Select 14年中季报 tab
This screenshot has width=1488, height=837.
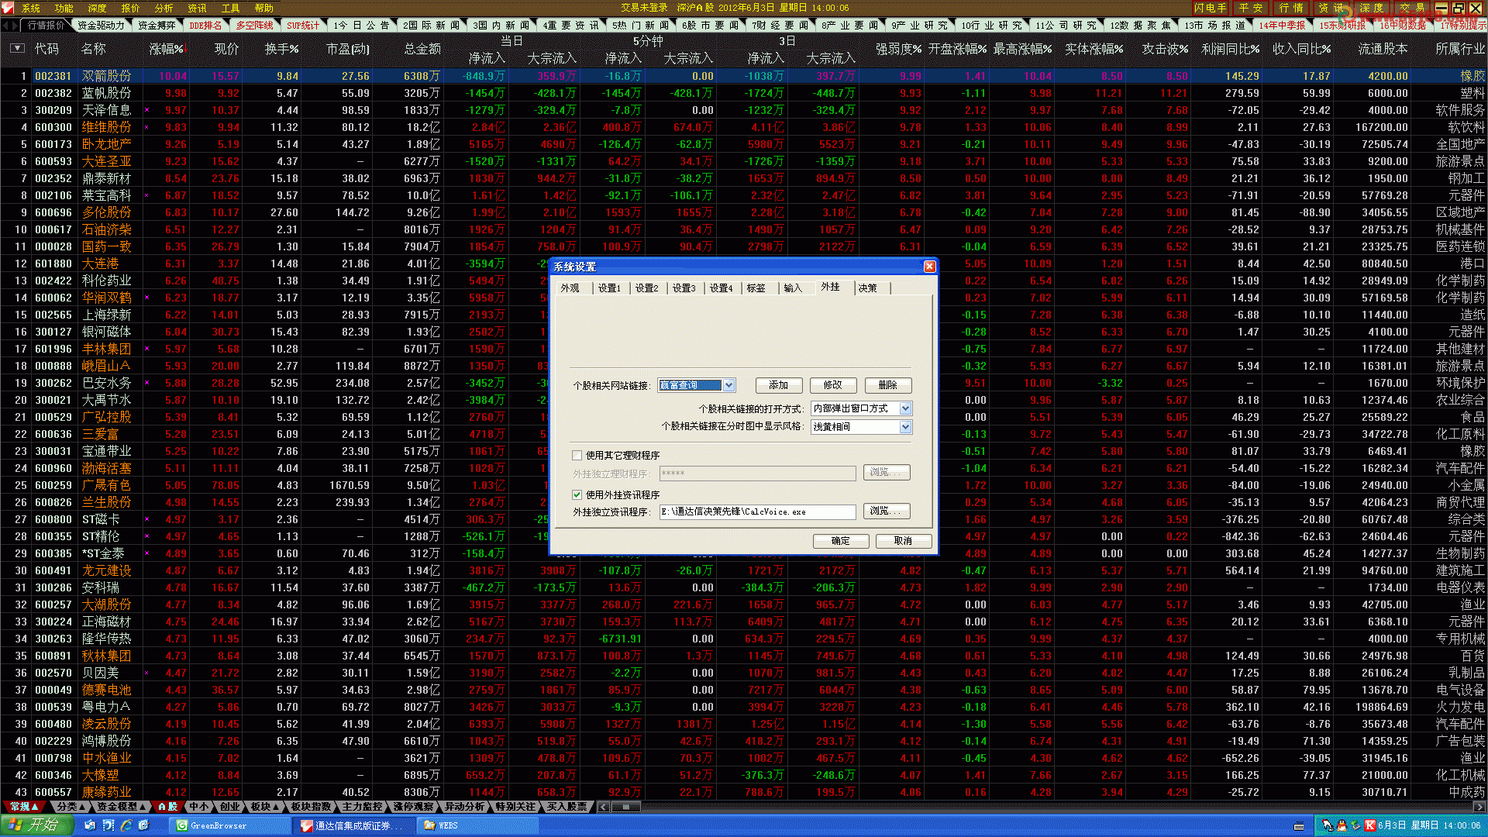1282,26
